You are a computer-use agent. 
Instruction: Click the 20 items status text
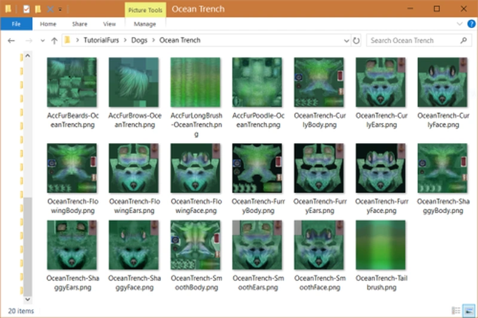tap(21, 311)
